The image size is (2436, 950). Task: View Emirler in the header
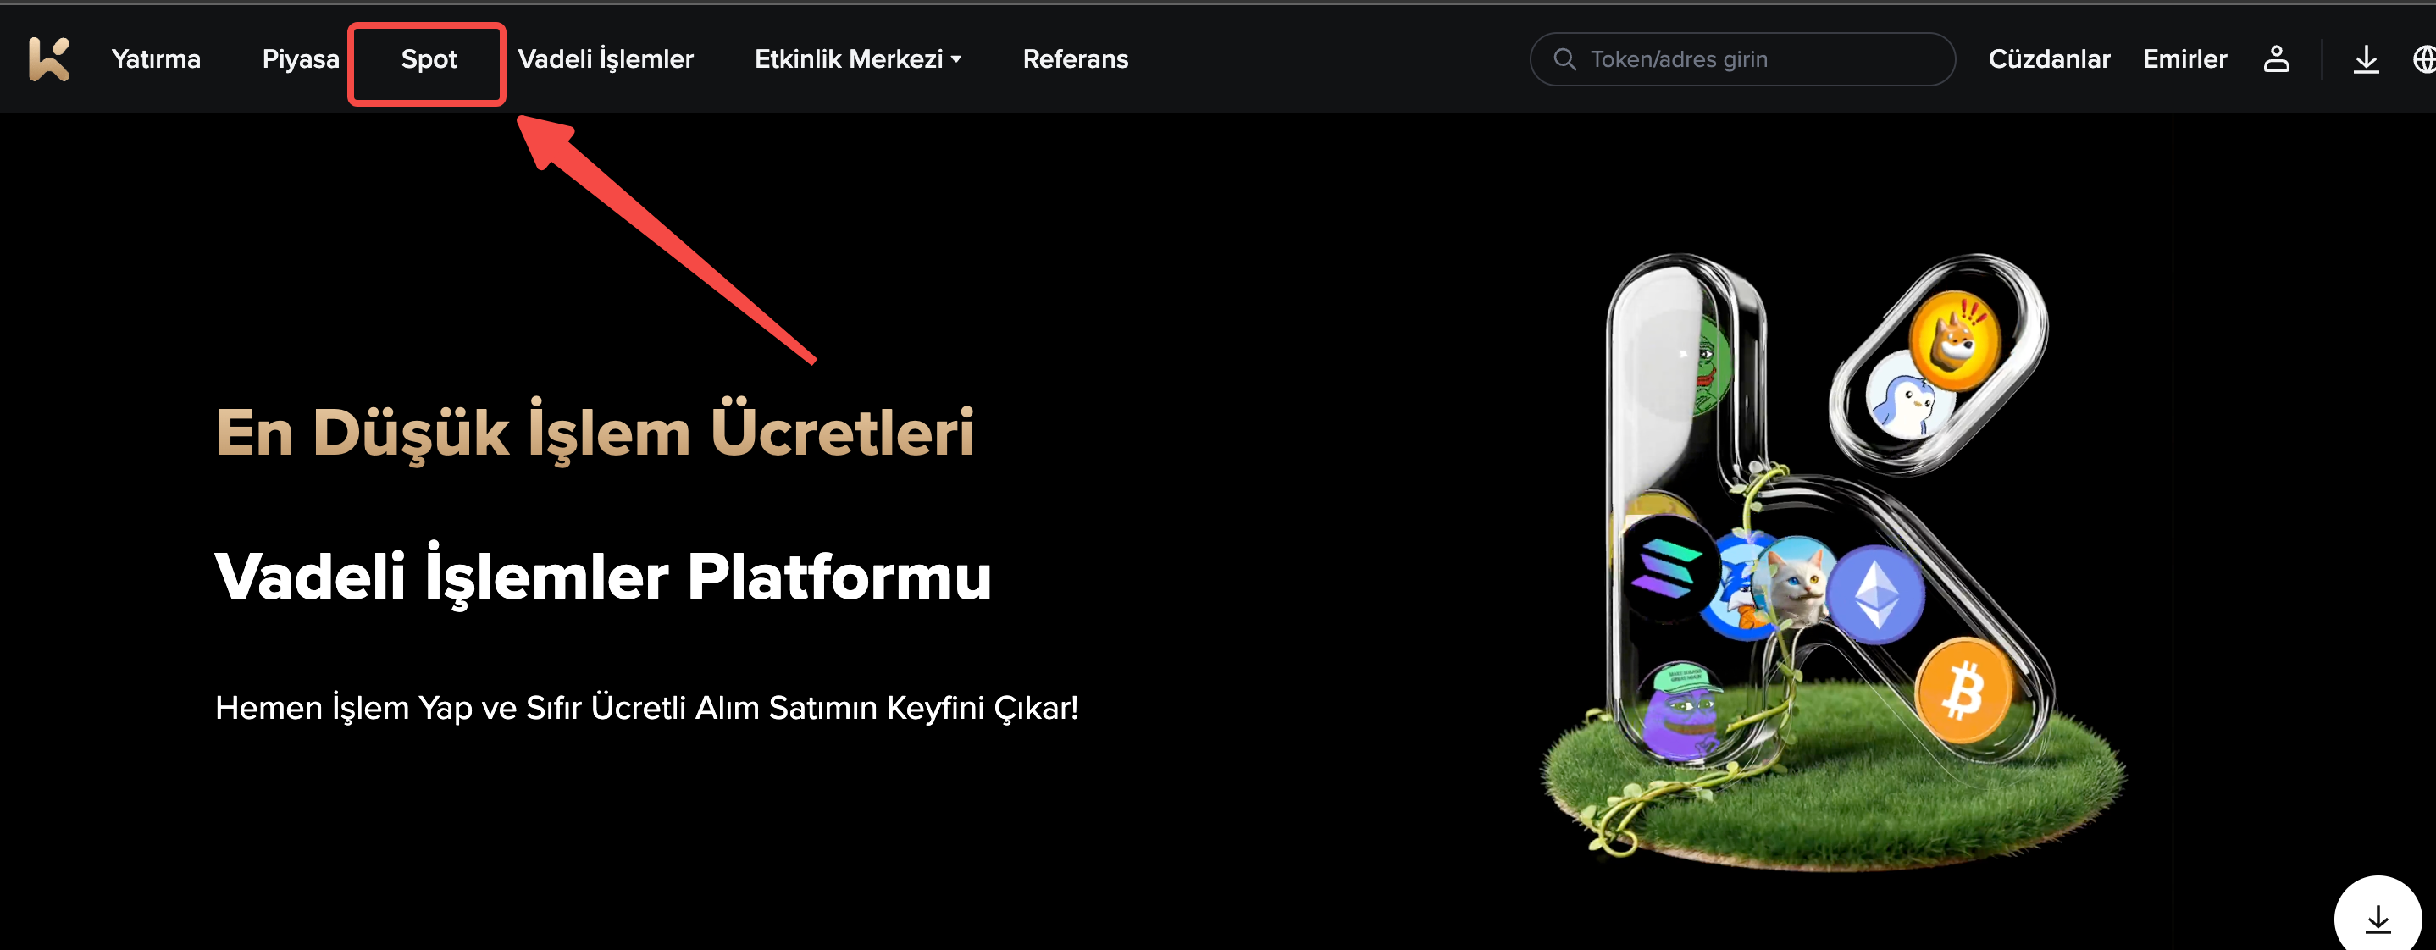pyautogui.click(x=2184, y=58)
